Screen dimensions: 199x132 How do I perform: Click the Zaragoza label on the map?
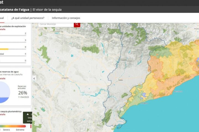pos(65,78)
